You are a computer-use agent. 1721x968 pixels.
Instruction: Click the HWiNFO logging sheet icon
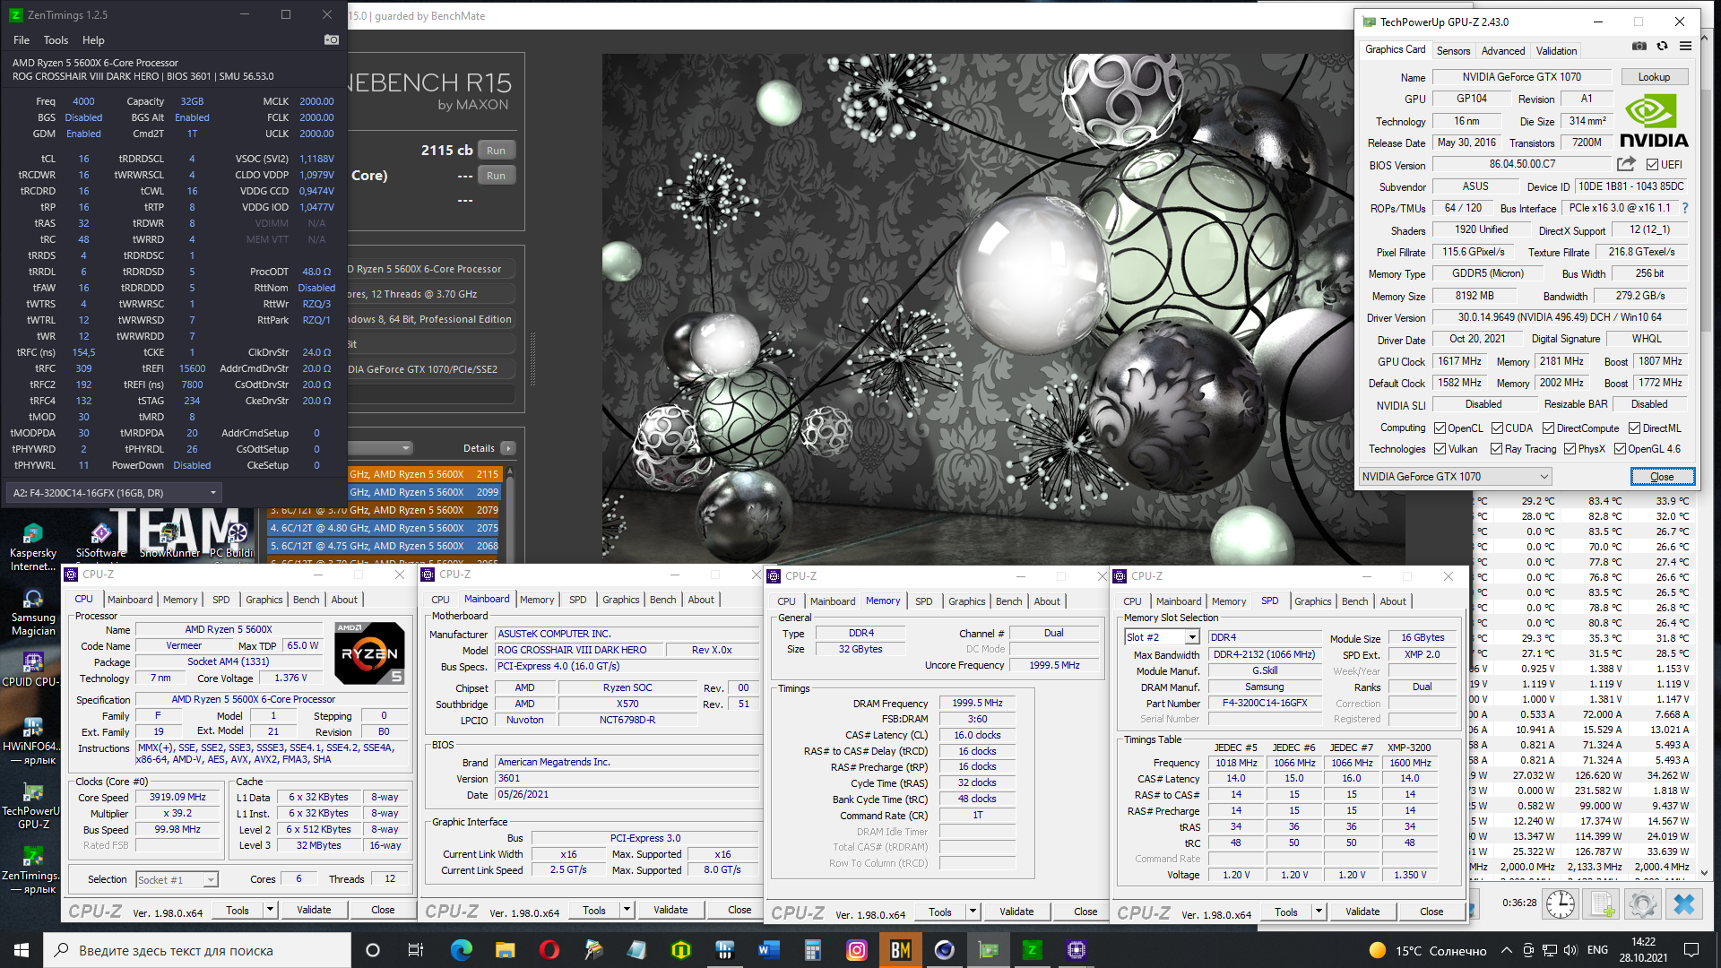1603,903
